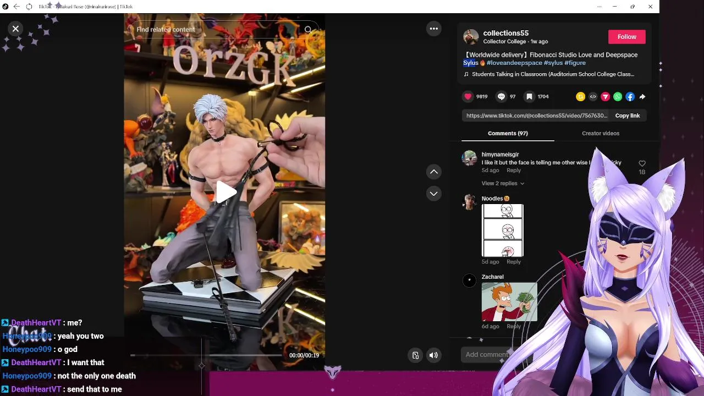Share to Facebook
The width and height of the screenshot is (704, 396).
(630, 97)
